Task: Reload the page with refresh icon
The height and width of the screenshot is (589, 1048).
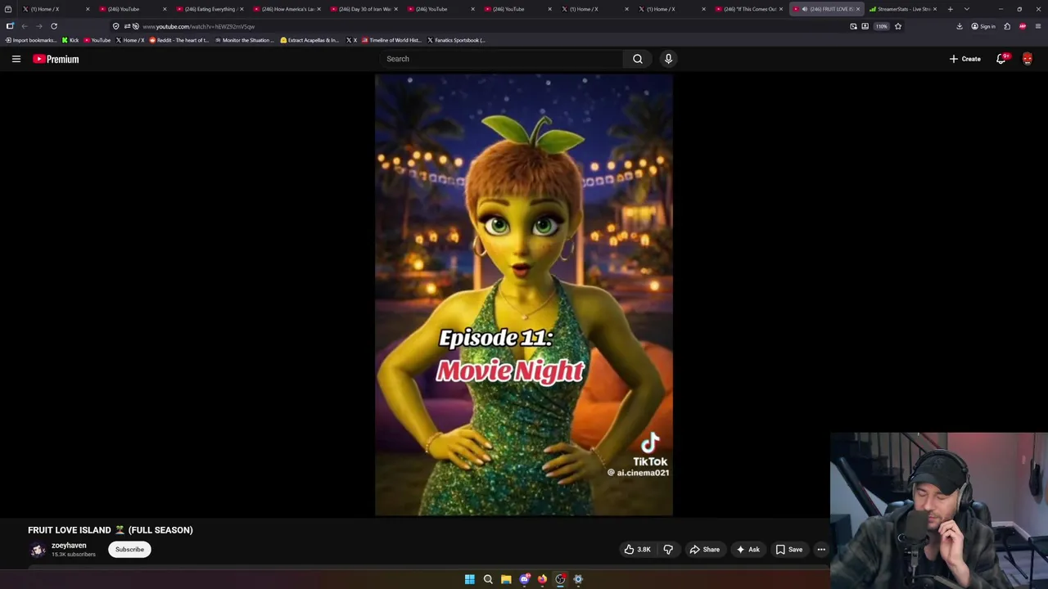Action: [x=54, y=26]
